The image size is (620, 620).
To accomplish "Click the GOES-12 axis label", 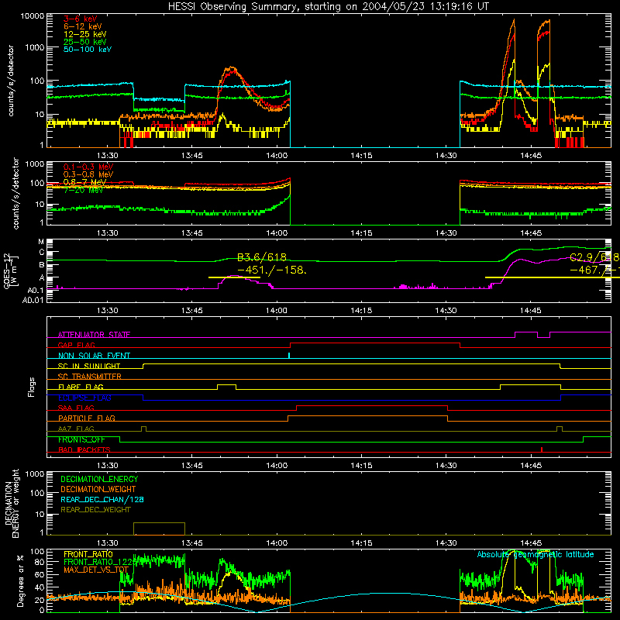I will coord(11,270).
